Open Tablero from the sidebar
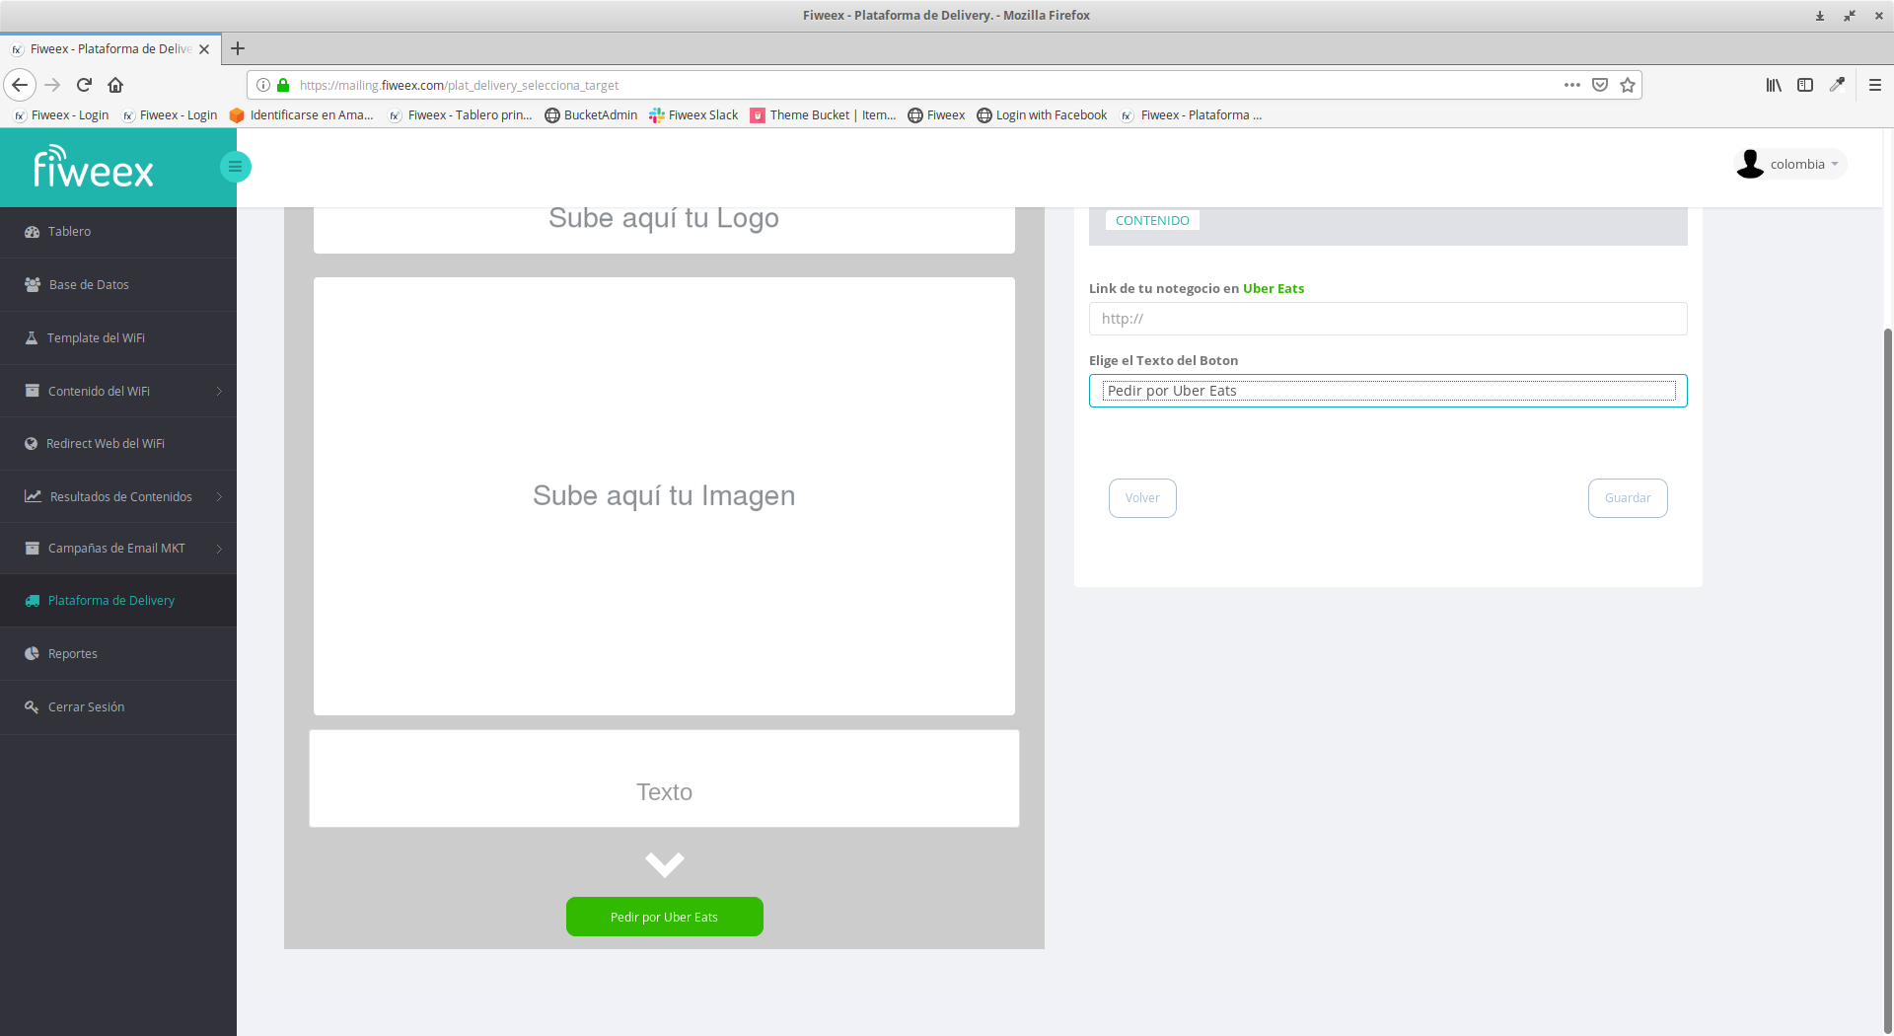The height and width of the screenshot is (1036, 1894). click(x=69, y=232)
